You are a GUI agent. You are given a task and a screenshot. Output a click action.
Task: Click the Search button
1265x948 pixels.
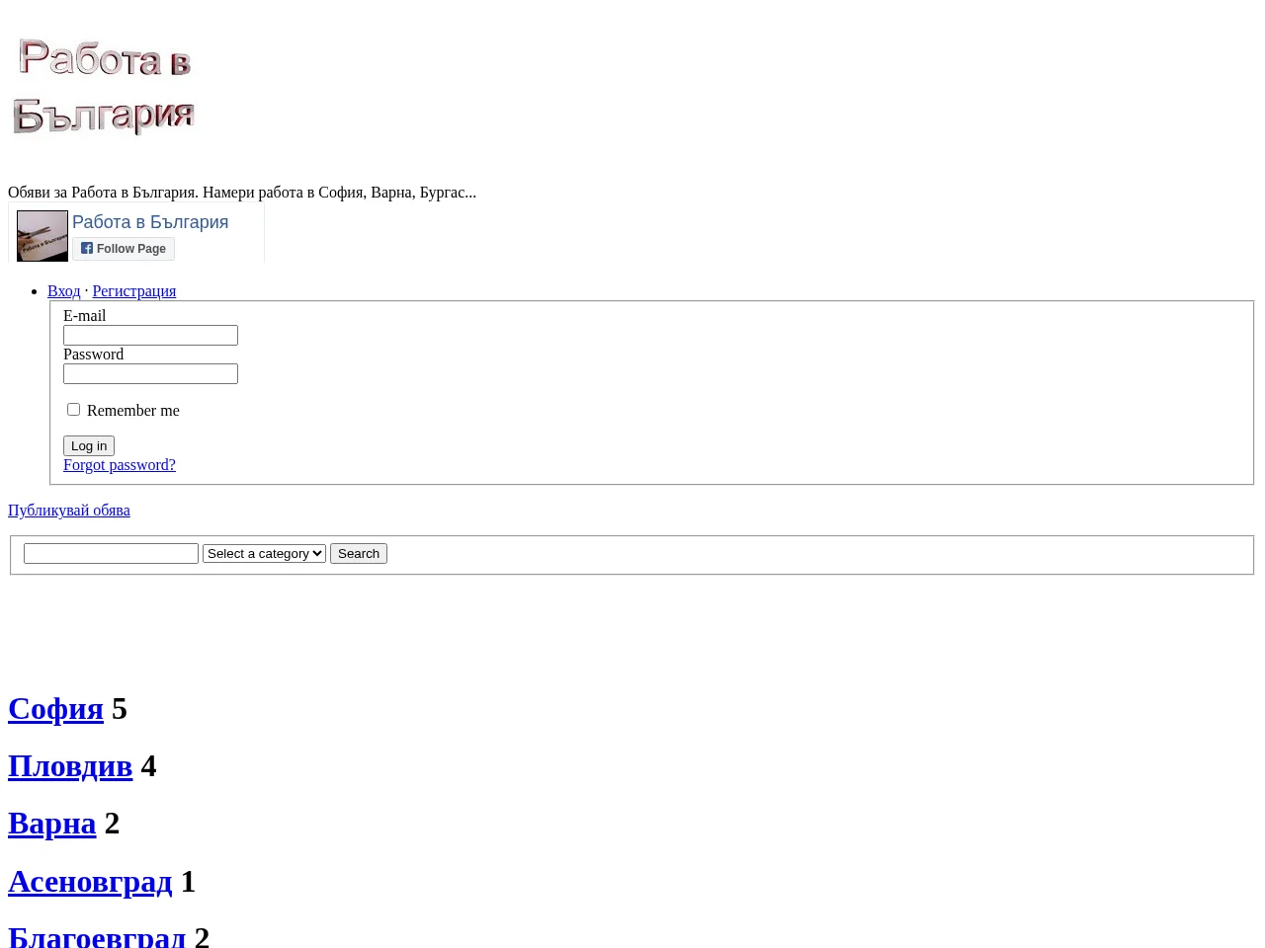359,554
